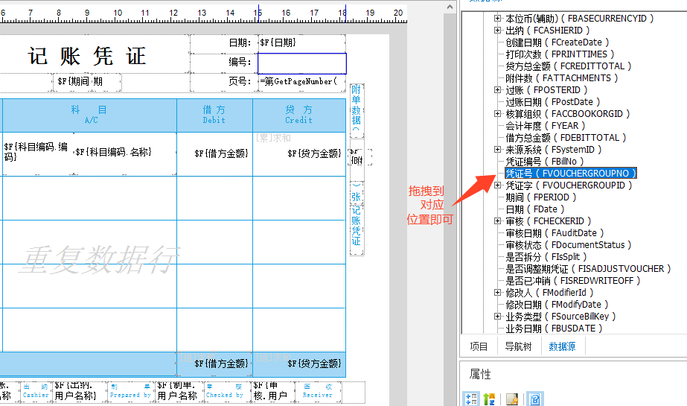Select the detail row $F{贷方金额} cell
The image size is (687, 406).
(299, 154)
